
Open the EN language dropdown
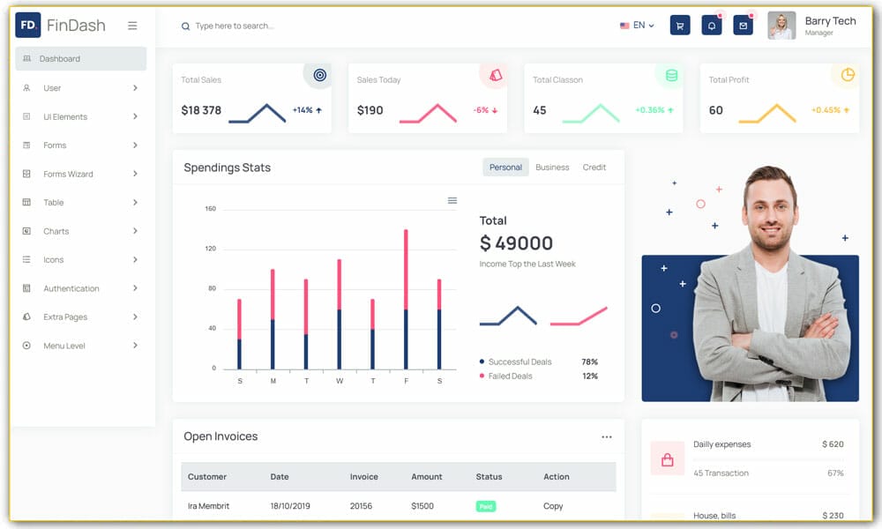click(x=638, y=25)
